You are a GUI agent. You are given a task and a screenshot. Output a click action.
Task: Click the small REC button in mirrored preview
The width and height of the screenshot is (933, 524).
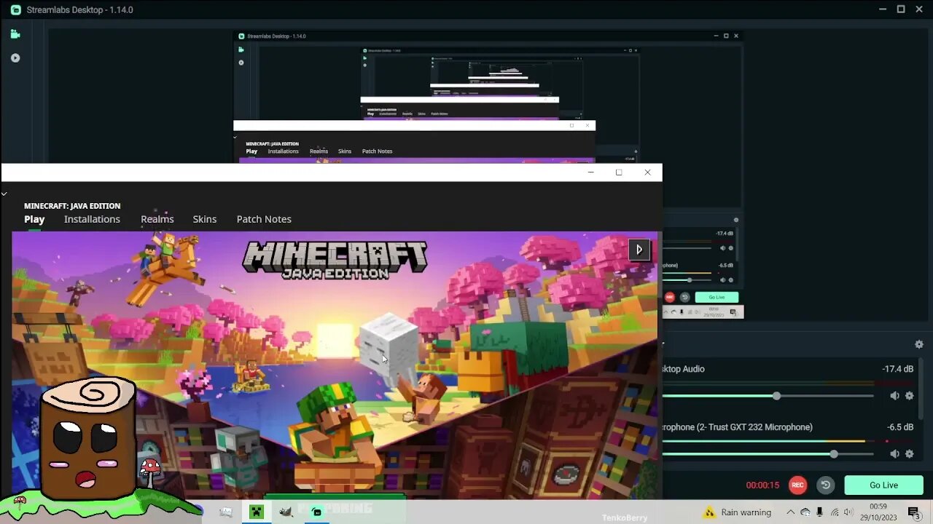(x=670, y=297)
